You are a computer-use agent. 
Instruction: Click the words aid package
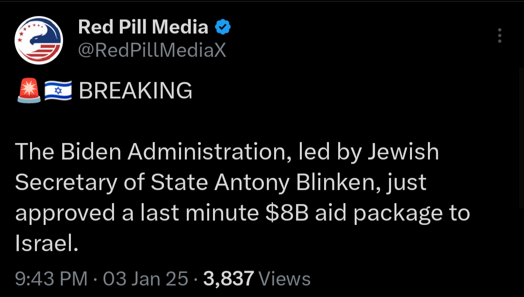pos(378,214)
